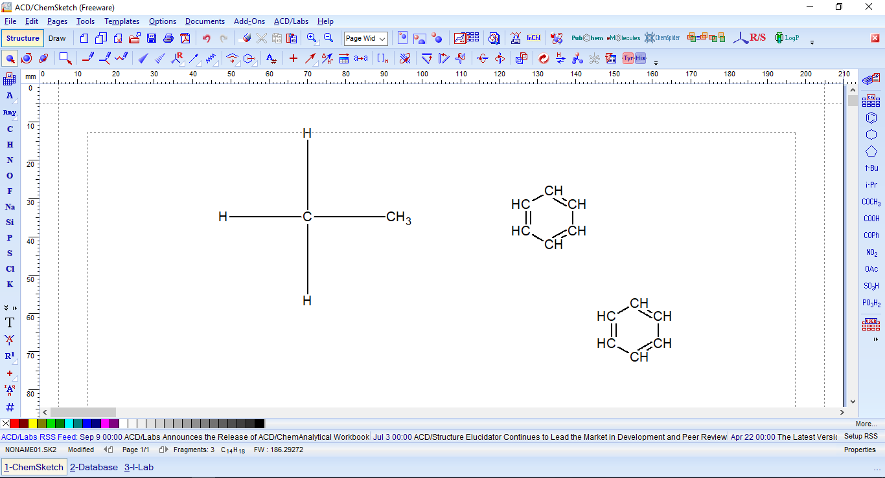Select the InChI generation icon

point(533,38)
